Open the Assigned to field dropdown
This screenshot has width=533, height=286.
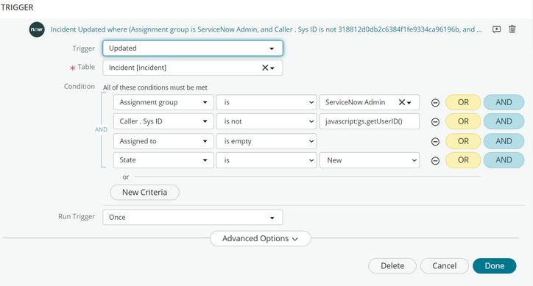163,141
